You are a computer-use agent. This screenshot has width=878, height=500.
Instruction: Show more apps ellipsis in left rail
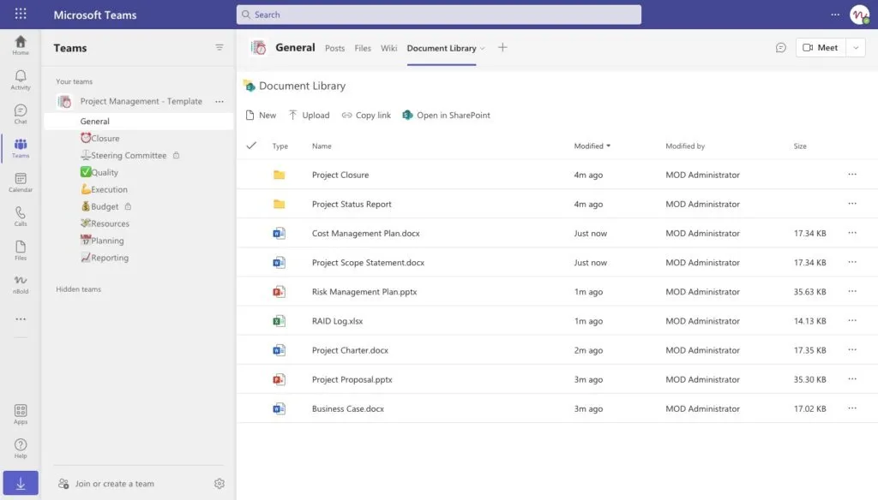point(21,318)
